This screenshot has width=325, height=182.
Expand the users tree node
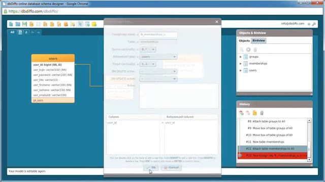tap(241, 71)
